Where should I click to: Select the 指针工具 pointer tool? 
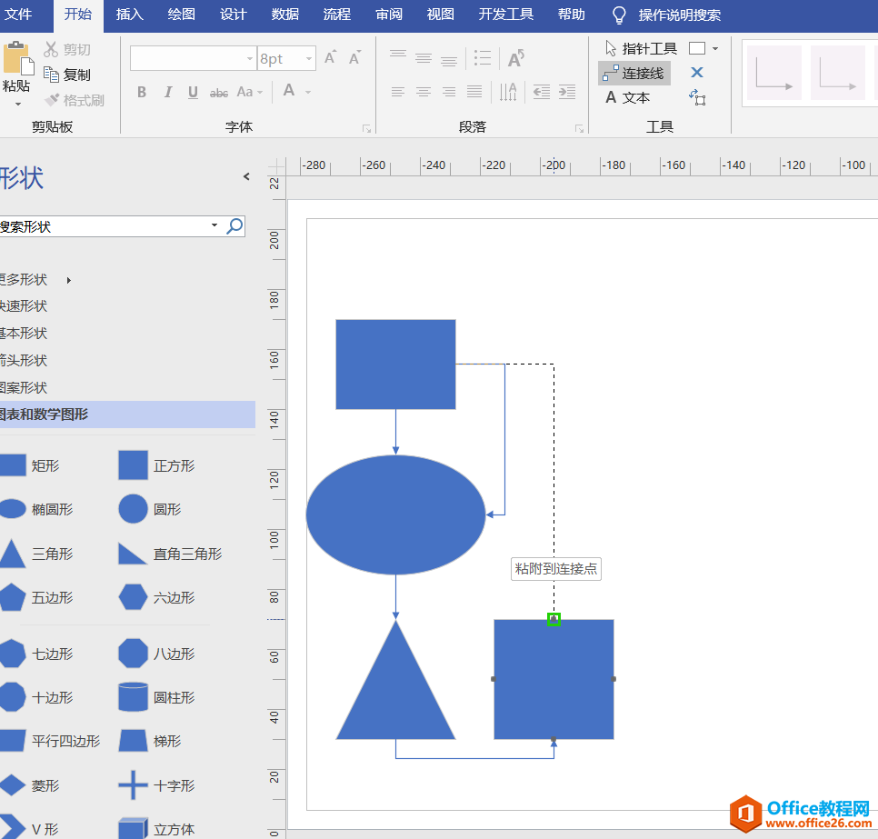point(642,48)
